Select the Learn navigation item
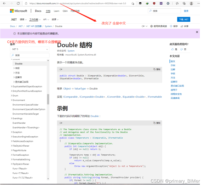 57,11
